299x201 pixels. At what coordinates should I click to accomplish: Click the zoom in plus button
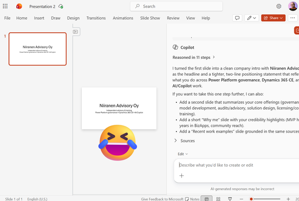click(288, 199)
